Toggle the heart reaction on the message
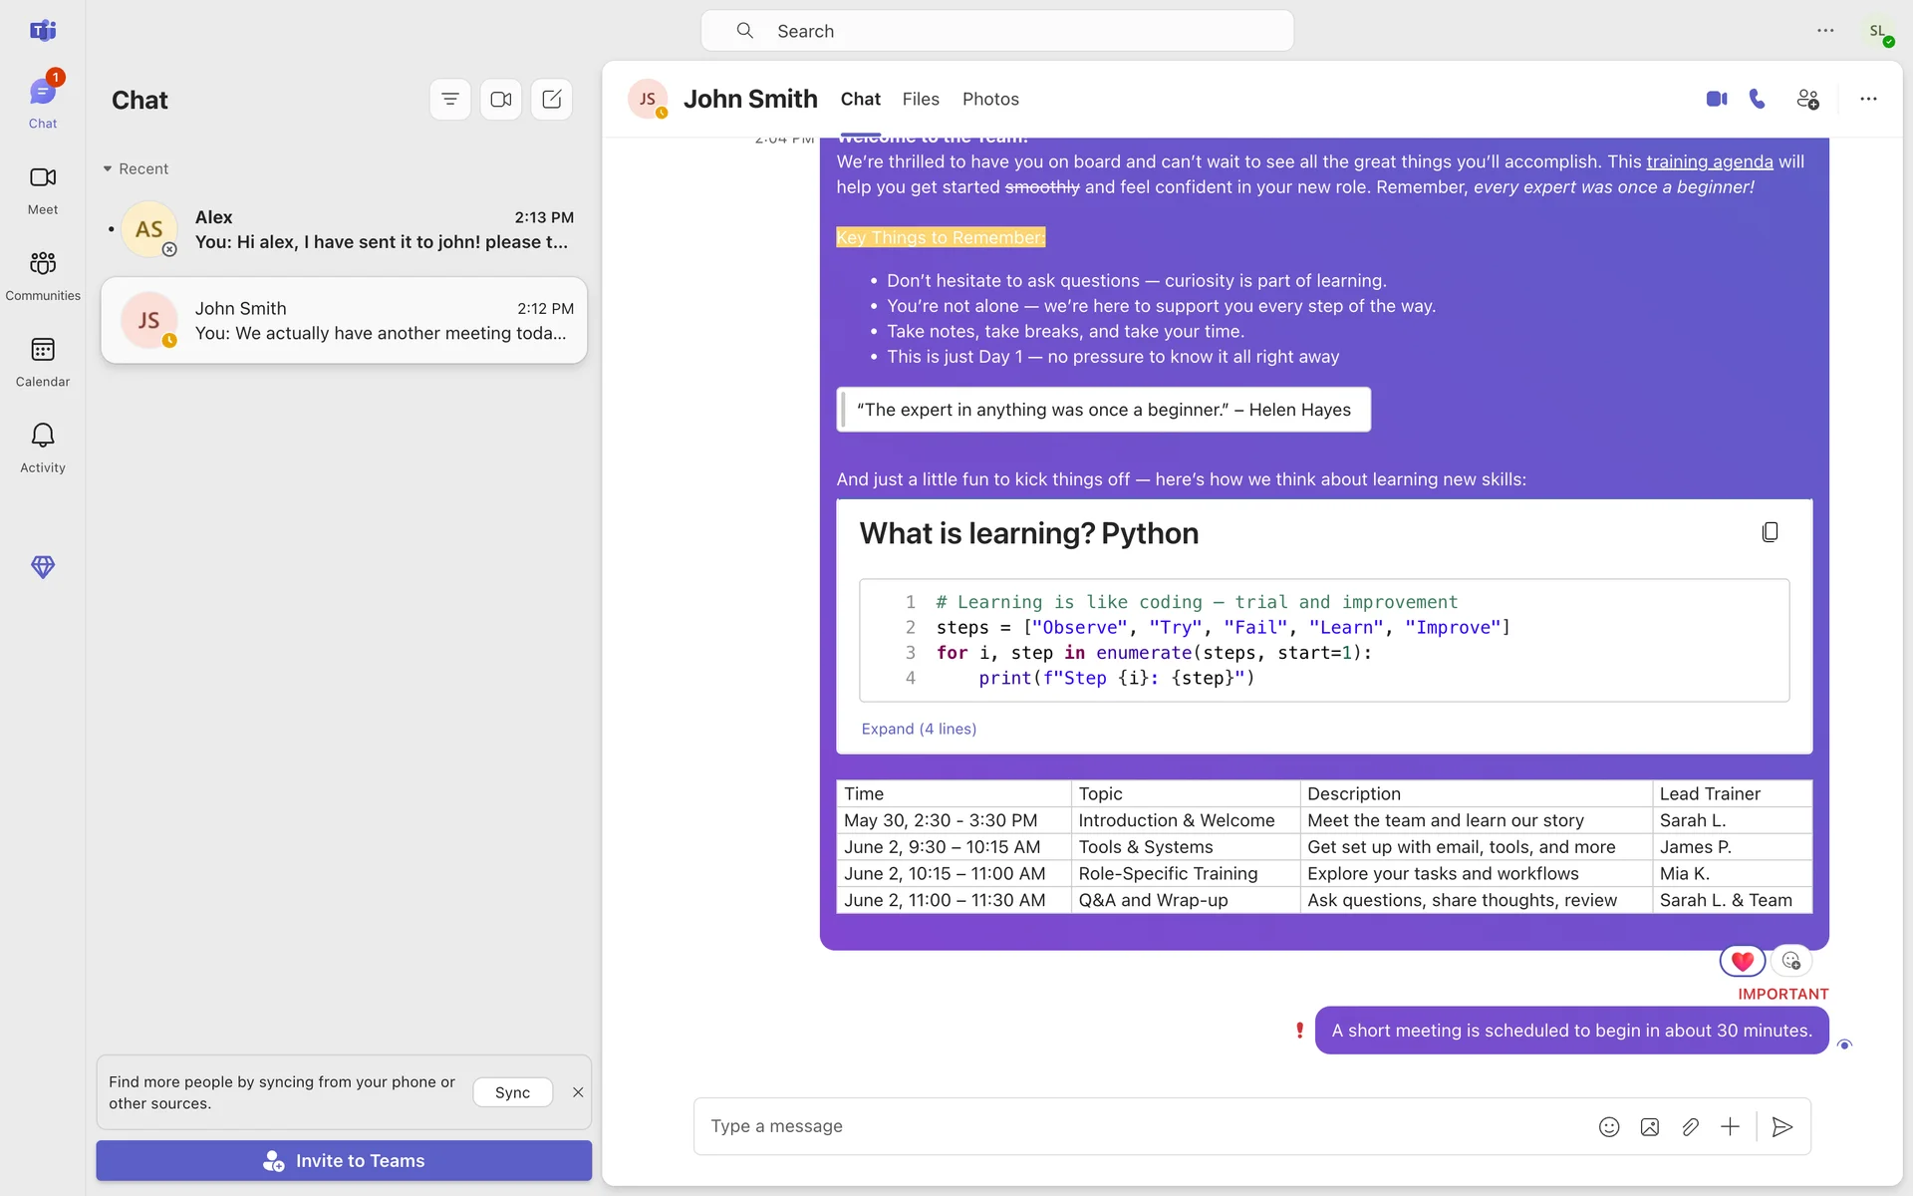1913x1196 pixels. [1742, 961]
